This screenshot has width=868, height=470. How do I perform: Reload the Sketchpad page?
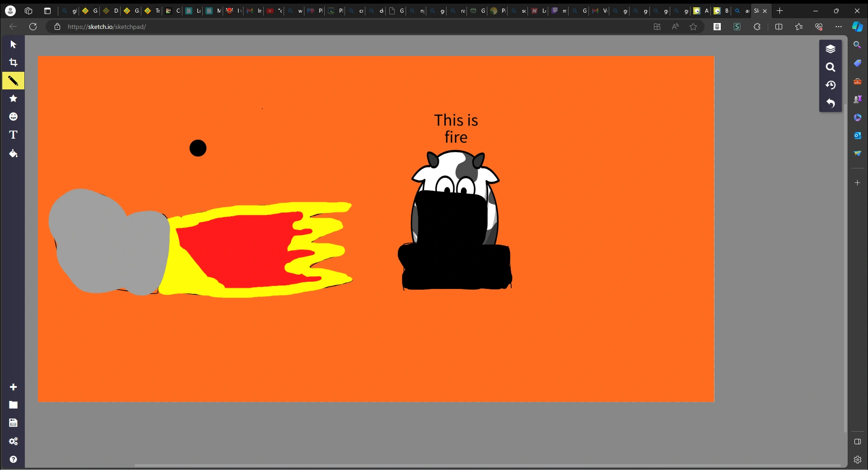[x=33, y=27]
